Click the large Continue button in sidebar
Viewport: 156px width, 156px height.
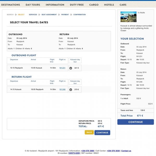coord(136,122)
